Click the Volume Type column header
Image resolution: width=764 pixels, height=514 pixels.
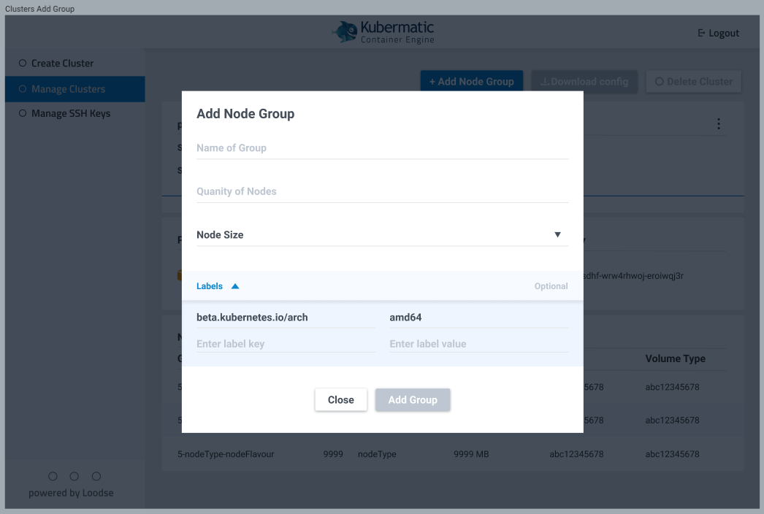click(x=676, y=358)
